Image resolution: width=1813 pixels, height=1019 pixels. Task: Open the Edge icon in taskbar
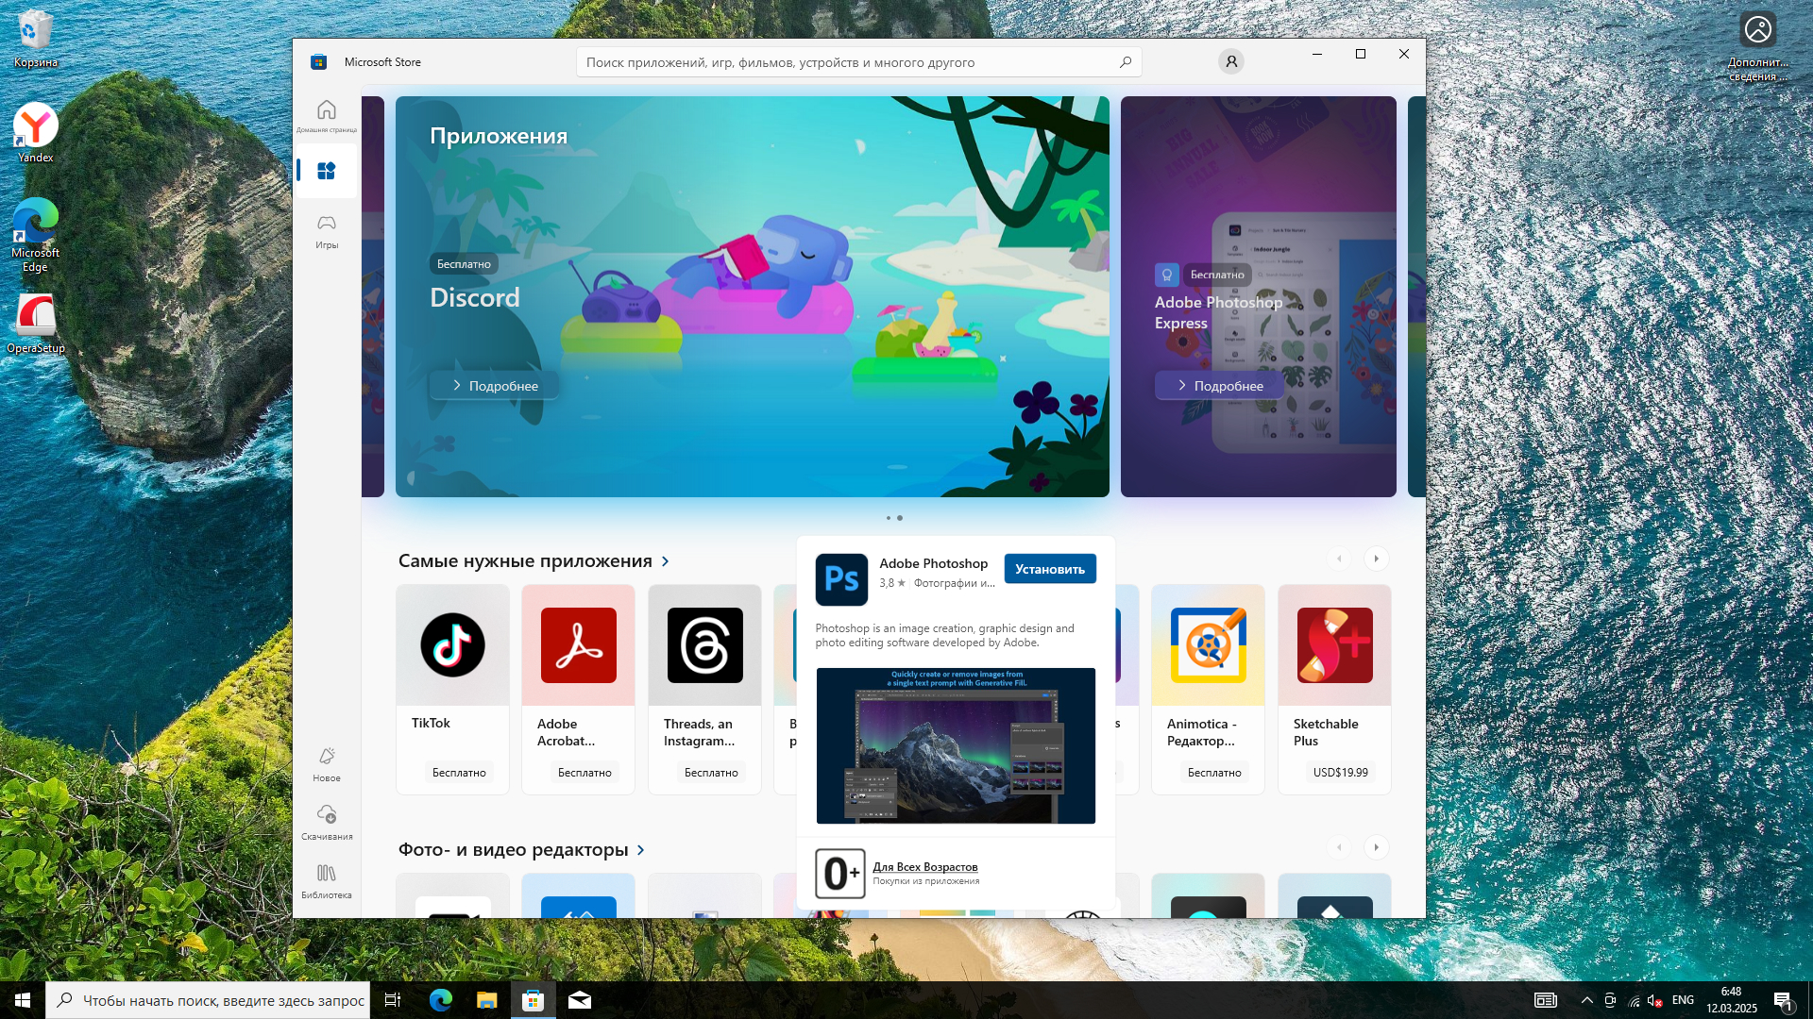tap(441, 1000)
